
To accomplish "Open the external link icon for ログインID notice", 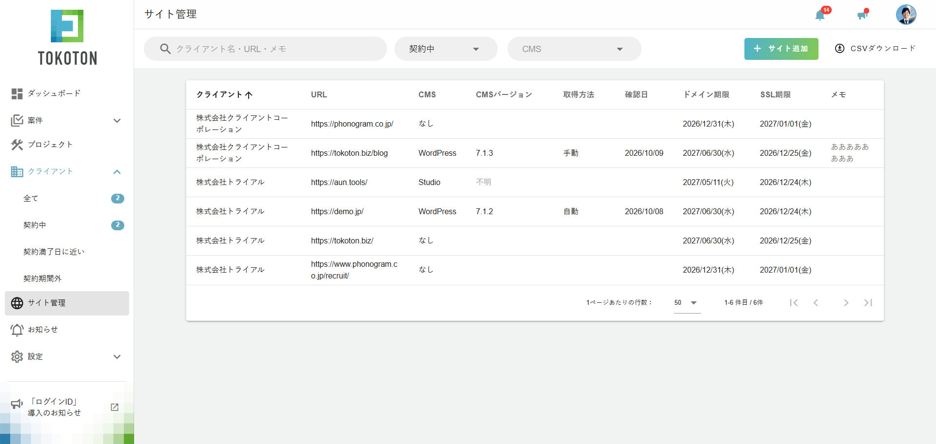I will tap(115, 407).
